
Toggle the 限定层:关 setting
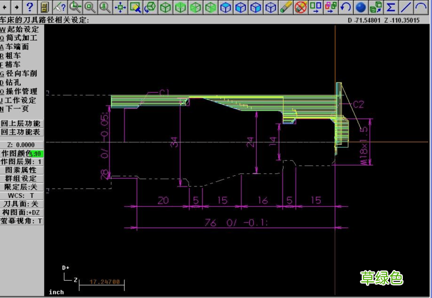tap(21, 187)
